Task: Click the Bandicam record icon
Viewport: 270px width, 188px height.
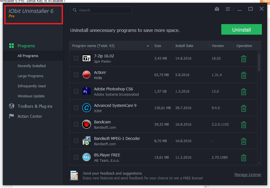Action: (87, 124)
